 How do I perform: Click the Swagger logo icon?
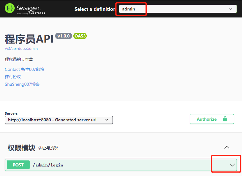[10, 8]
